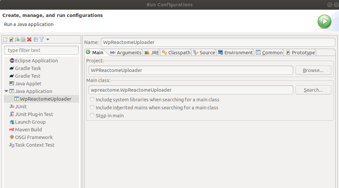Click the Java Application type icon
Image resolution: width=339 pixels, height=188 pixels.
tap(12, 91)
